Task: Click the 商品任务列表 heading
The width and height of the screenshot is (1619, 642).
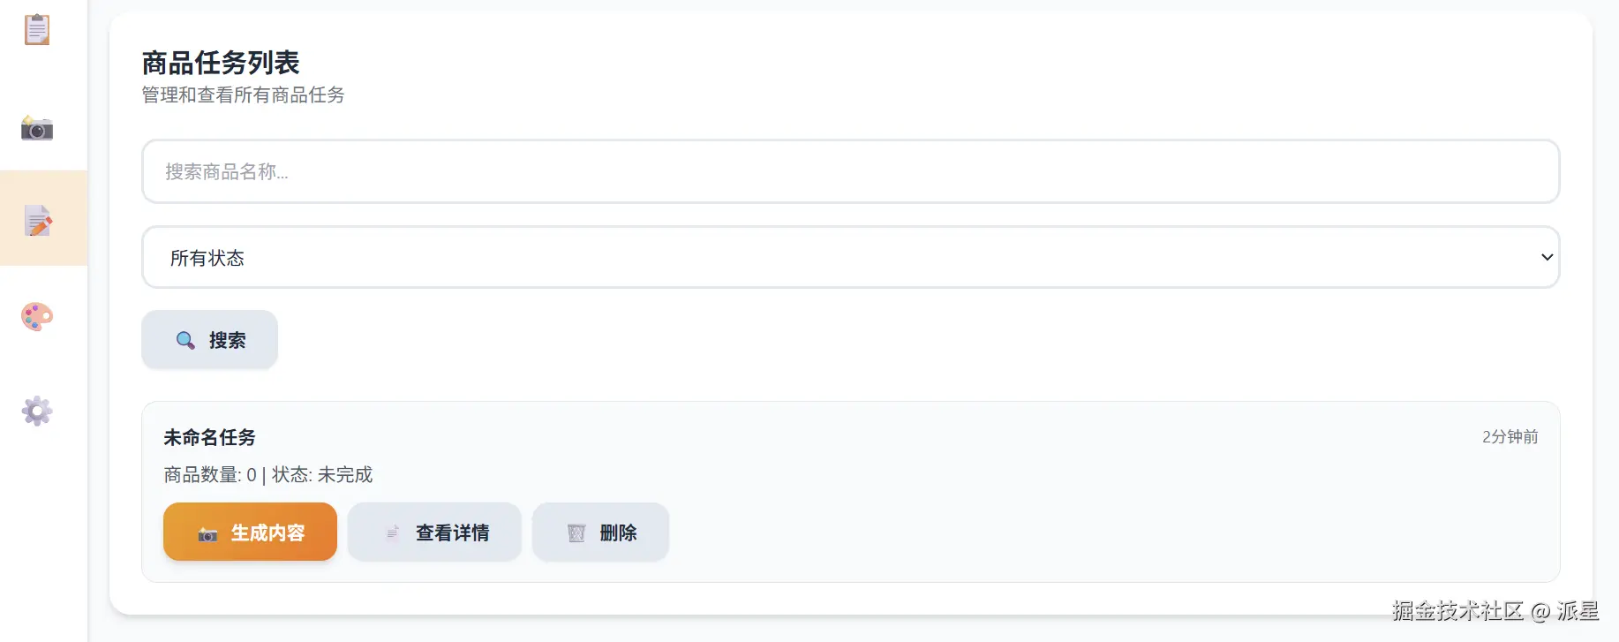Action: 221,63
